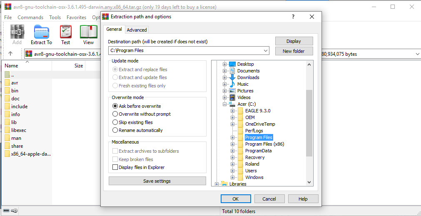Screen dimensions: 421x216
Task: Click the dialog Help button
Action: (303, 199)
